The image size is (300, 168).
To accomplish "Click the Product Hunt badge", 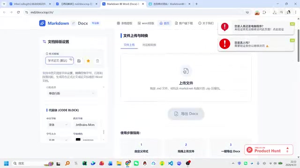I will click(269, 150).
